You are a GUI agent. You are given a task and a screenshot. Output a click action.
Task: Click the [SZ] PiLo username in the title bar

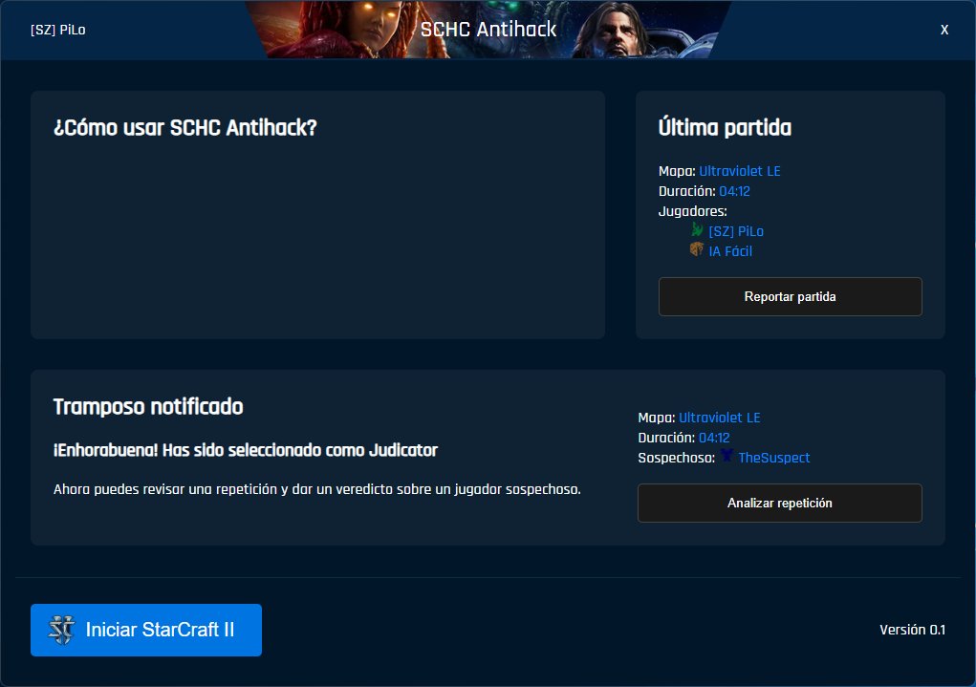pos(58,30)
